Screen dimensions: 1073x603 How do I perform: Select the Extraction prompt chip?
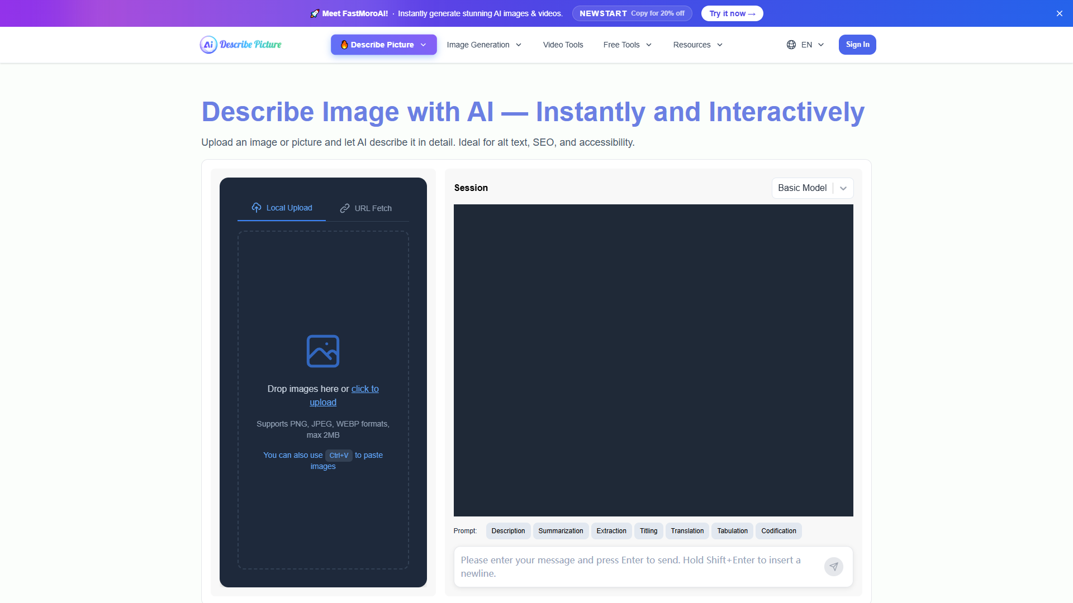tap(611, 531)
